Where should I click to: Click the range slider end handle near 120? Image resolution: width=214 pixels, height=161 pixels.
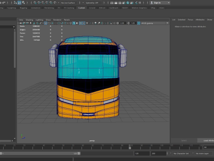[79, 153]
